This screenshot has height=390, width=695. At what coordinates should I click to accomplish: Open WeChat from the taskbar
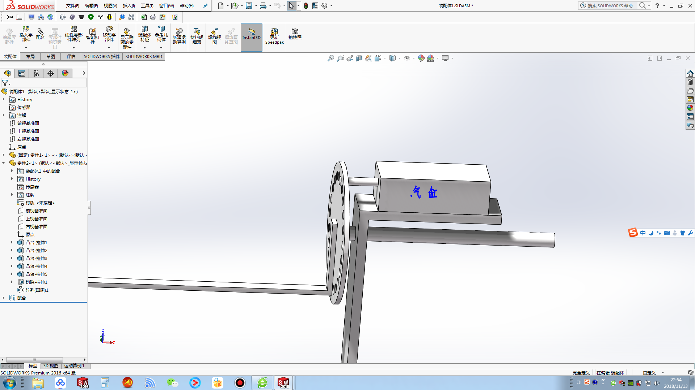pos(172,383)
